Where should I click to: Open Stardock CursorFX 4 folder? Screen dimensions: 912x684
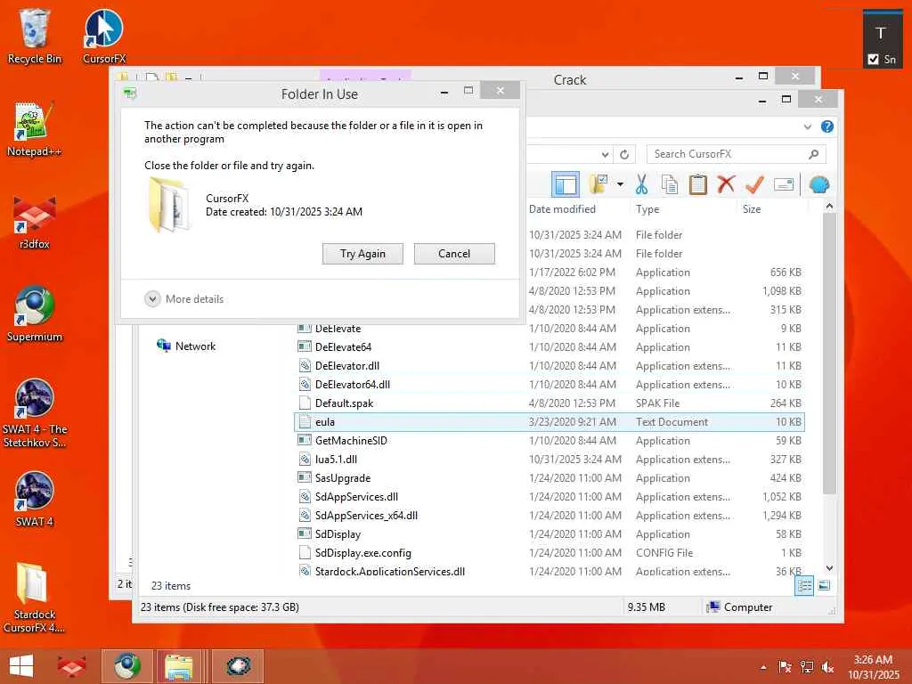35,598
